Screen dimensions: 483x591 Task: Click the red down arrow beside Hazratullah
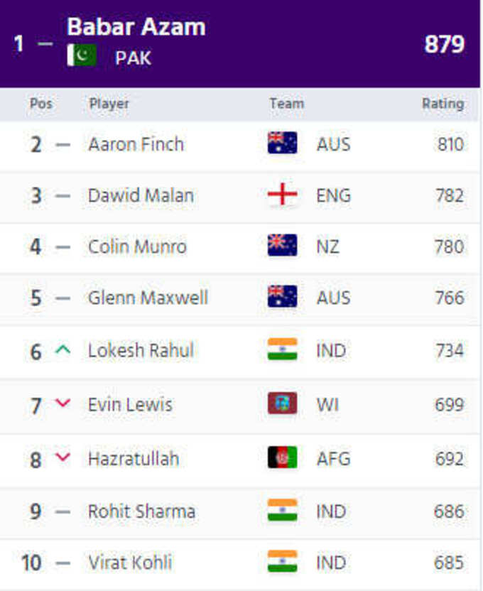[x=63, y=457]
